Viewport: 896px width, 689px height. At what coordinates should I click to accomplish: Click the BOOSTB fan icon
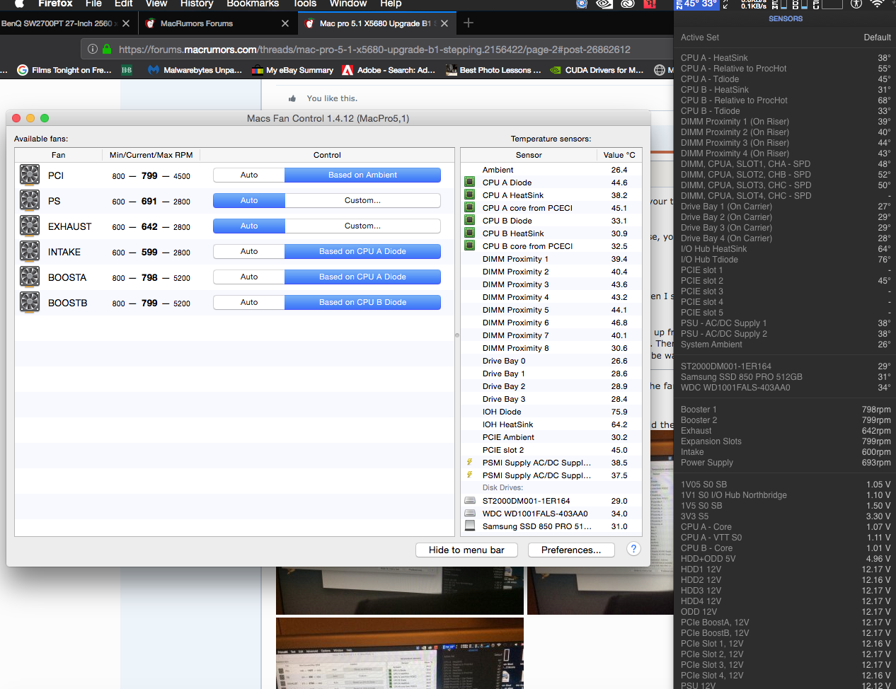[30, 302]
